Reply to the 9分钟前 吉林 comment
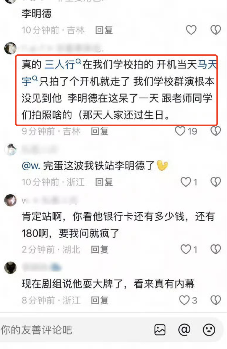Viewport: 227px width, 349px height. [x=100, y=131]
